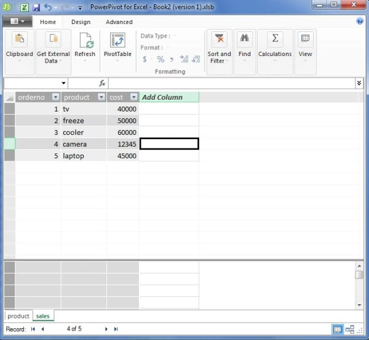
Task: Open Get External Data options
Action: 53,52
